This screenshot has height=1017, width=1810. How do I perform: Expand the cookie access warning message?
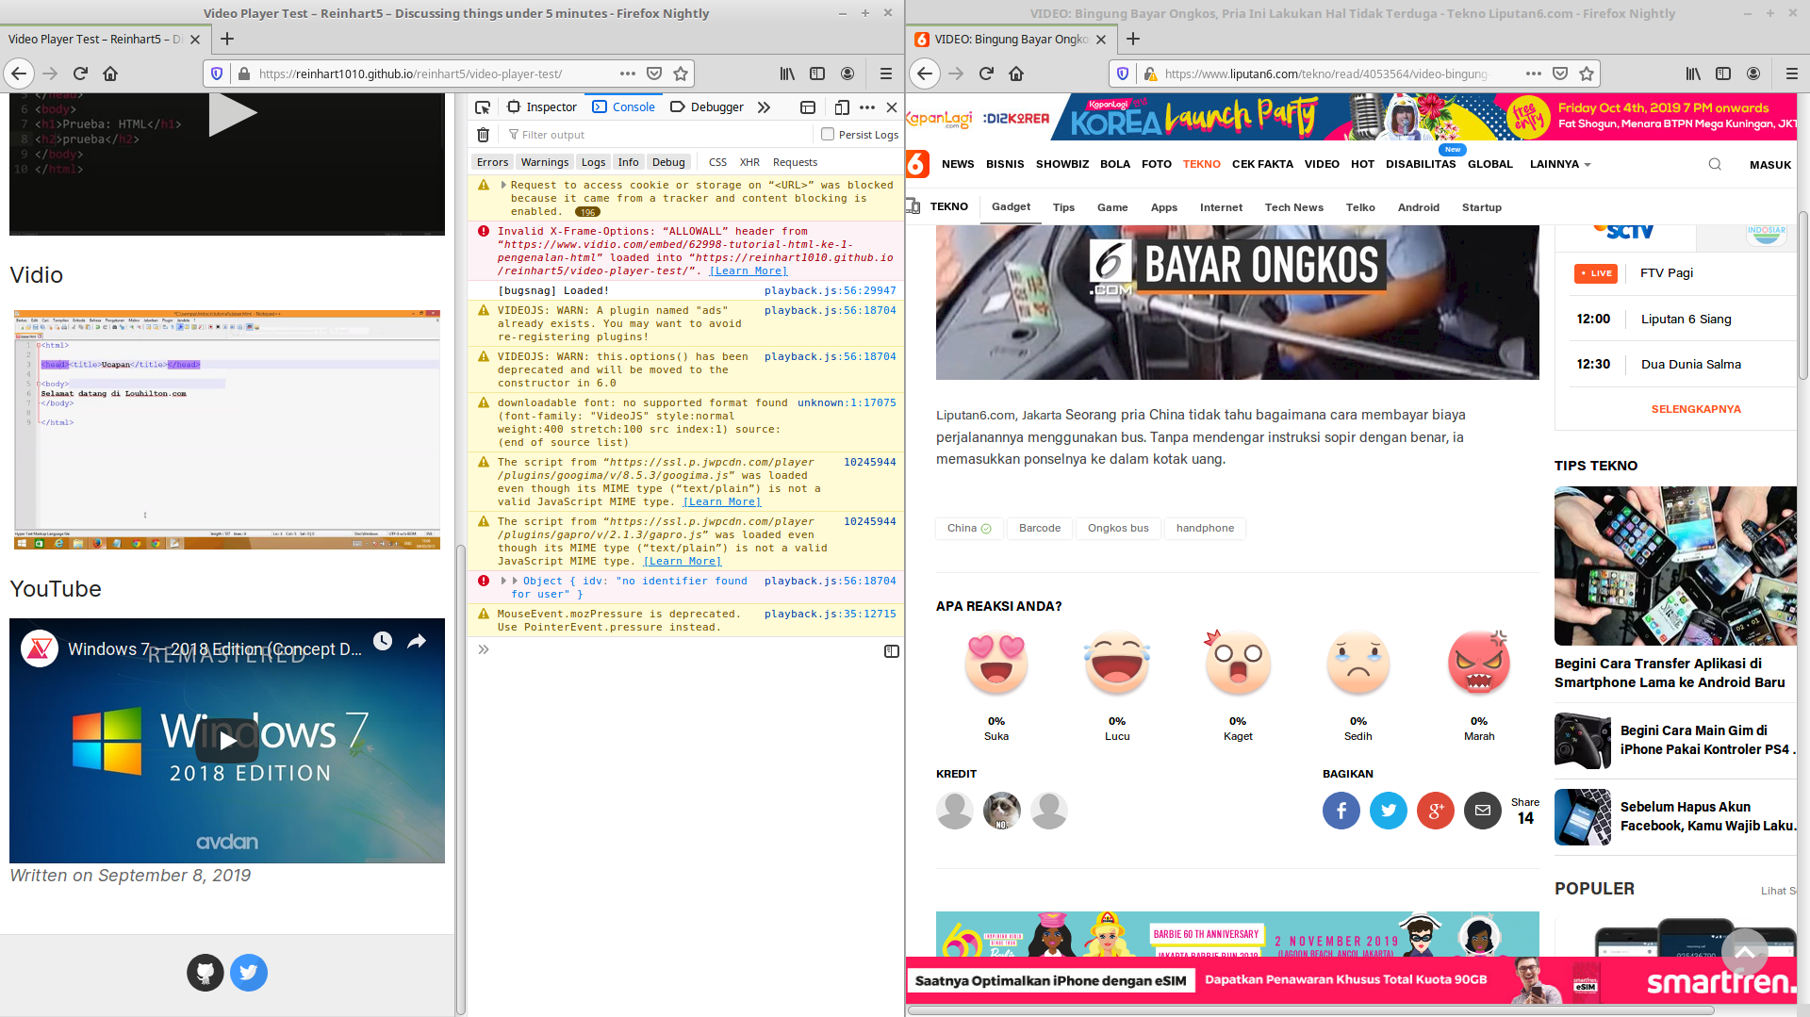coord(503,186)
